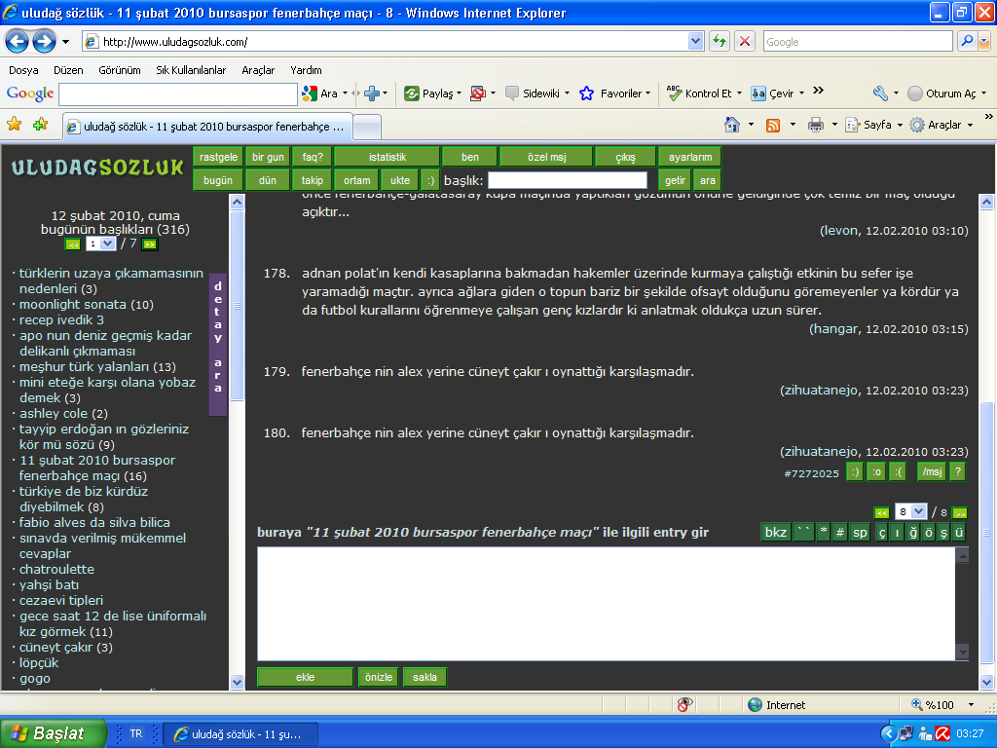This screenshot has width=997, height=748.
Task: Expand the Oturum Aç dropdown arrow
Action: click(983, 93)
